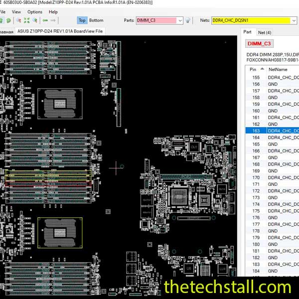Select pin 179 row
Image resolution: width=299 pixels, height=299 pixels.
click(x=272, y=238)
